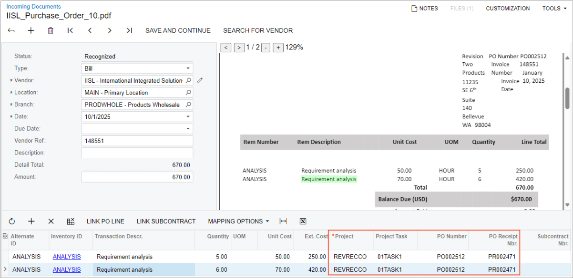Export grid to Excel icon

pyautogui.click(x=303, y=221)
